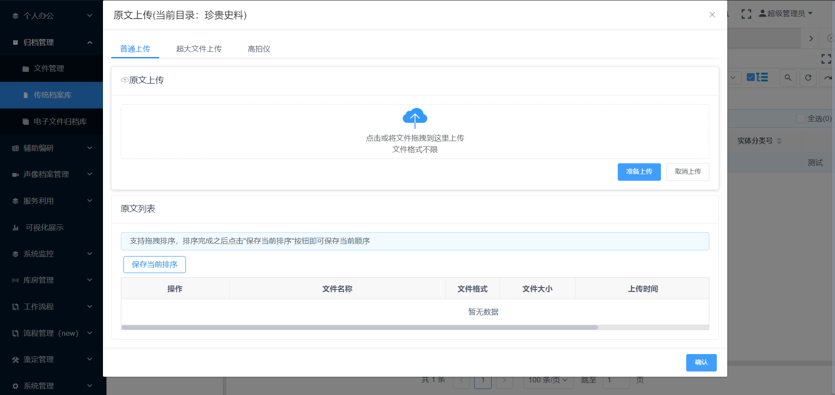
Task: Click 保存当前排序 button
Action: click(x=154, y=264)
